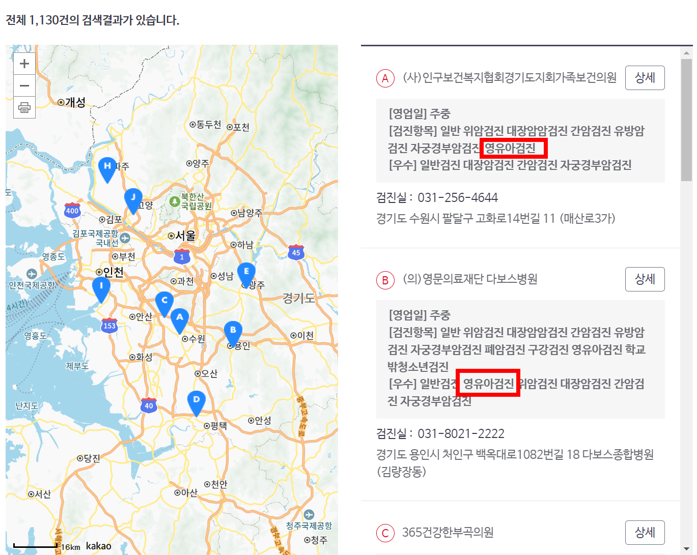Click map marker D near Pyeongtaek
This screenshot has height=555, width=697.
click(x=196, y=400)
